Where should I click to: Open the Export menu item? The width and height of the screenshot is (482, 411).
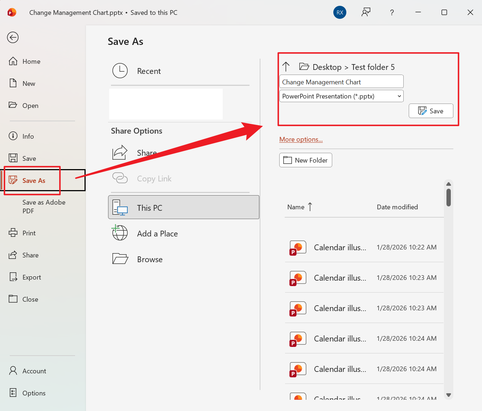pos(32,277)
